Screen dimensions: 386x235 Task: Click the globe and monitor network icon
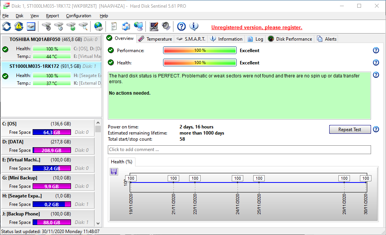coord(139,26)
